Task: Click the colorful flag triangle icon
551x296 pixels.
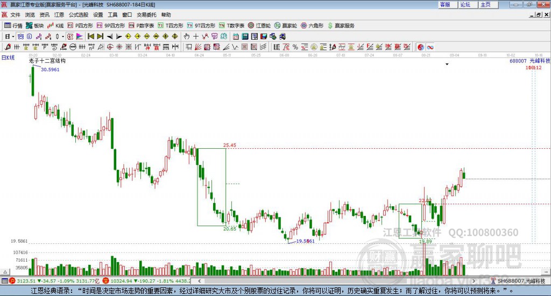Action: coord(80,37)
